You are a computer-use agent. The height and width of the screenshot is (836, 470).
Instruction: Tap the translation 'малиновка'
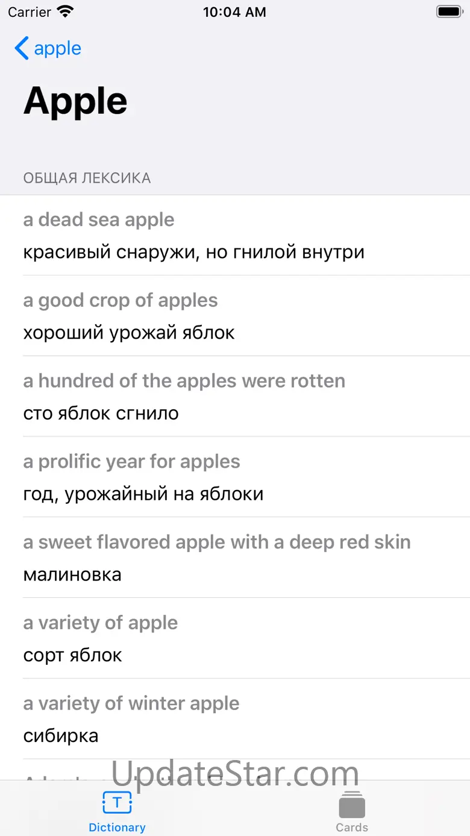coord(72,574)
